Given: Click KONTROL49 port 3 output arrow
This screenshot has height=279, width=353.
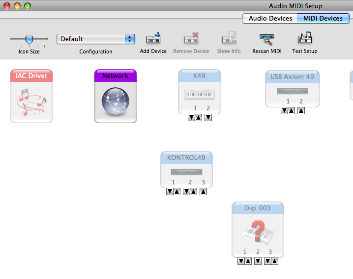Looking at the screenshot, I should (x=203, y=191).
